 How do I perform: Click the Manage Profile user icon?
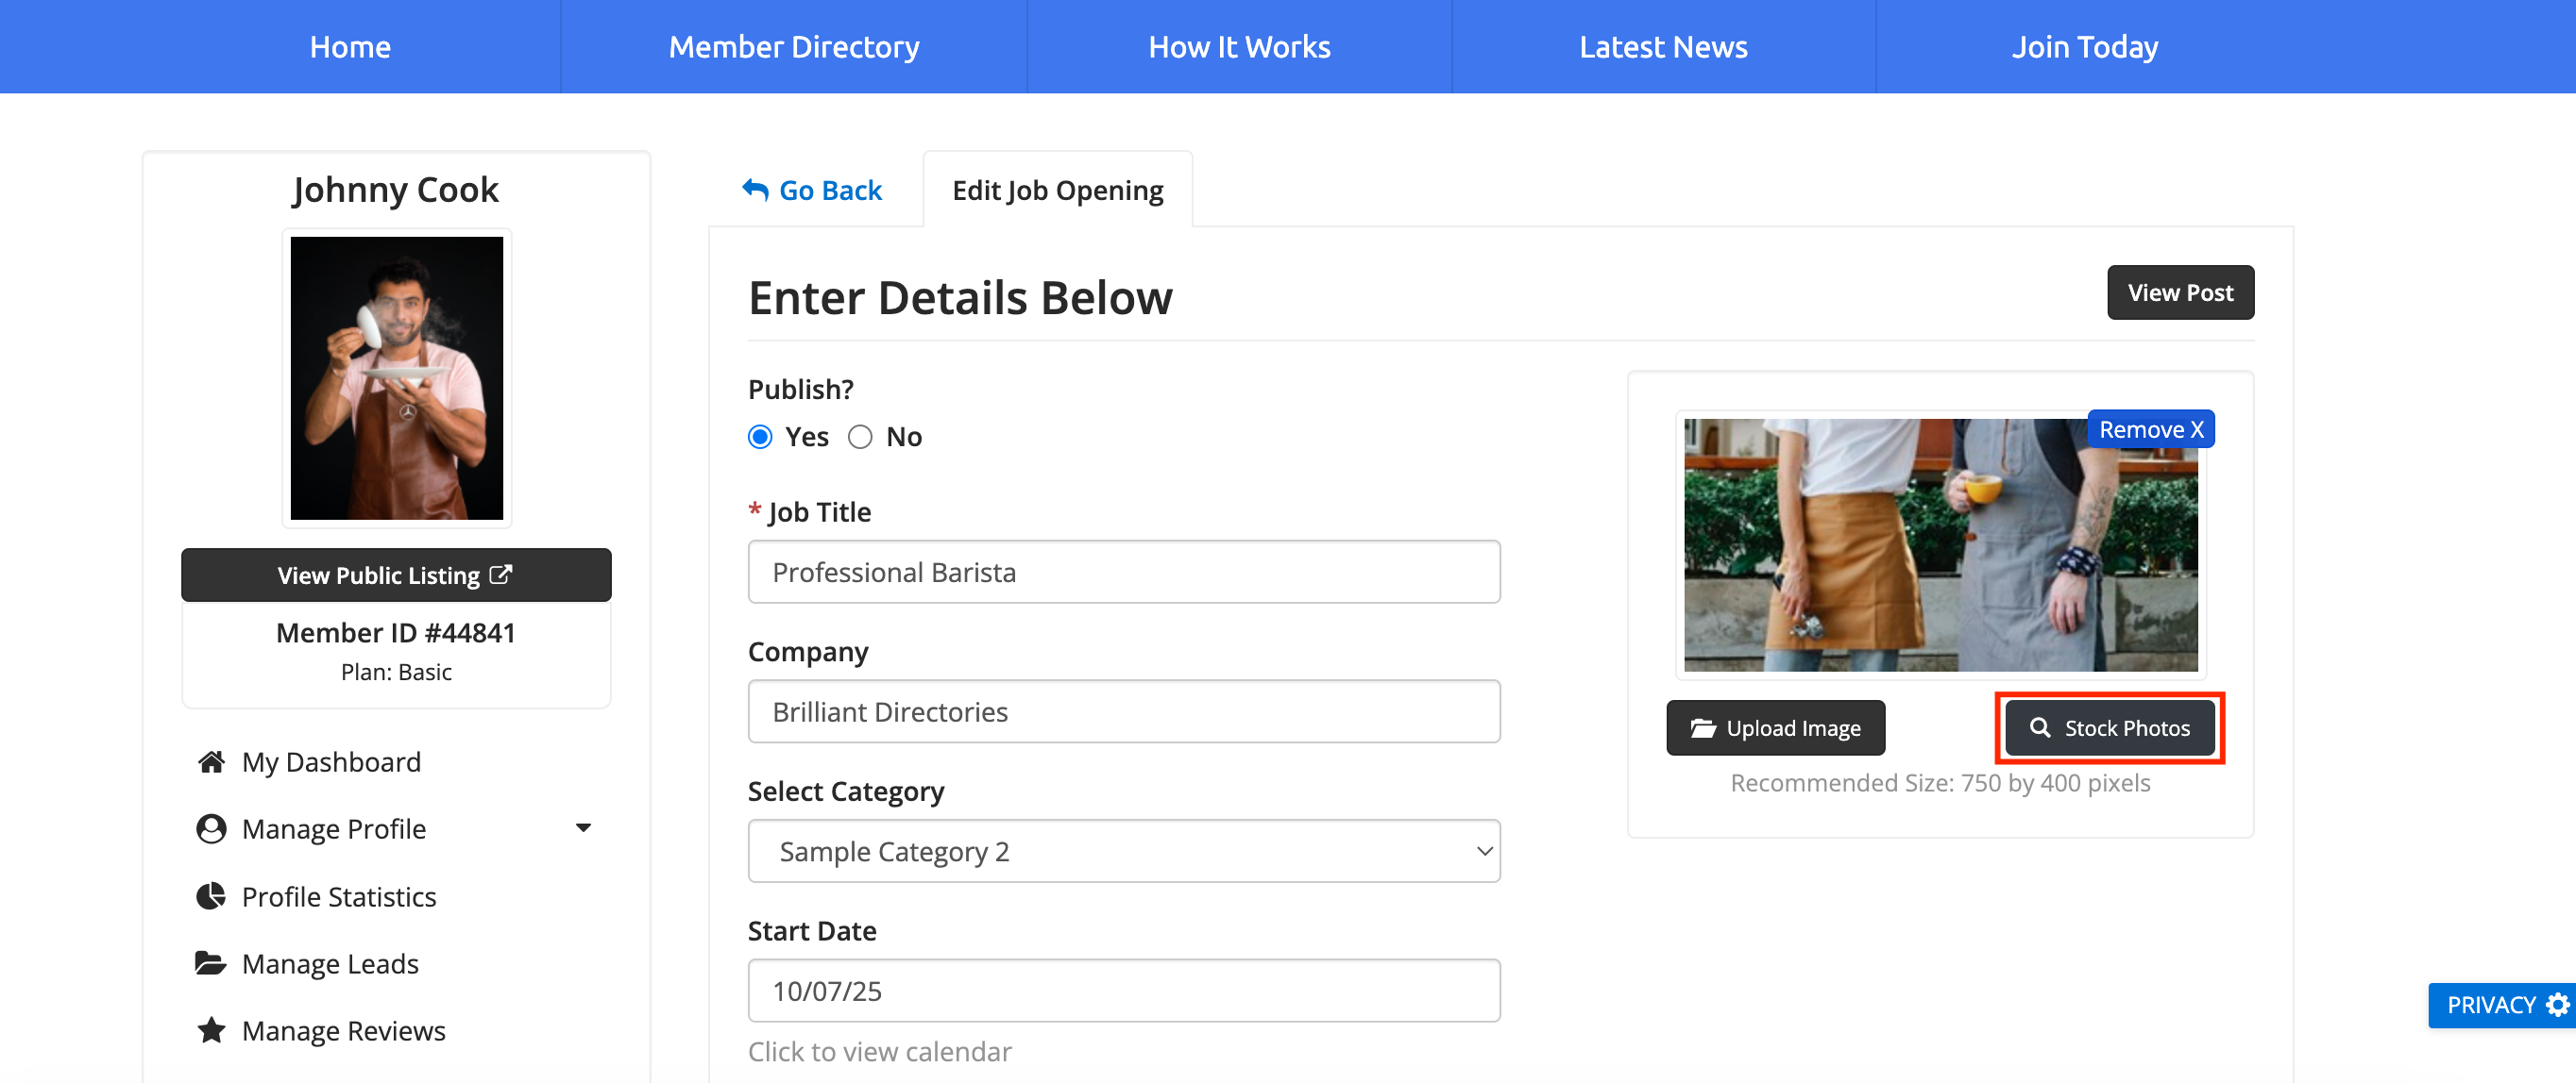pyautogui.click(x=211, y=829)
